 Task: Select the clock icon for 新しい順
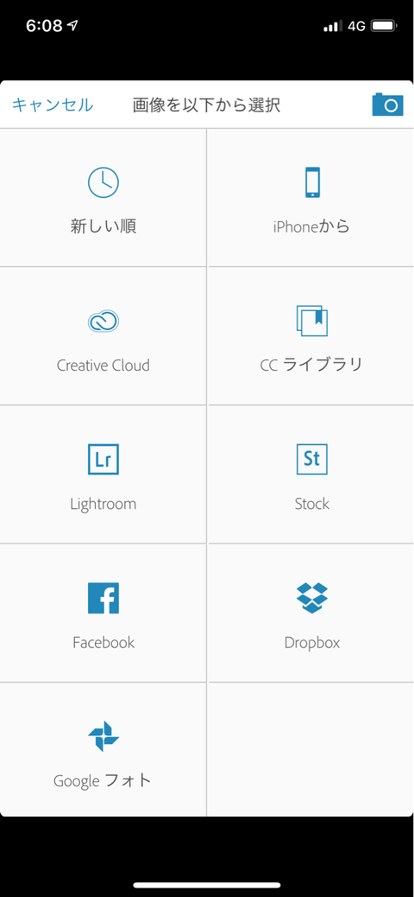pyautogui.click(x=103, y=182)
